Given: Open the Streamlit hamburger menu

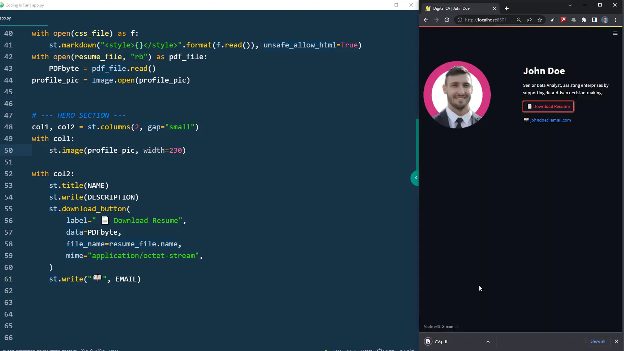Looking at the screenshot, I should click(615, 33).
